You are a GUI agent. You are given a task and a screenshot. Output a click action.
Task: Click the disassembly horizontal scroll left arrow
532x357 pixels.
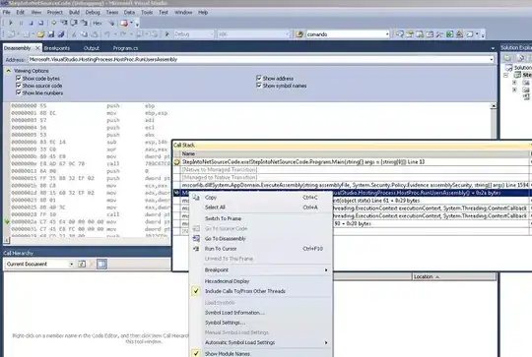click(7, 240)
